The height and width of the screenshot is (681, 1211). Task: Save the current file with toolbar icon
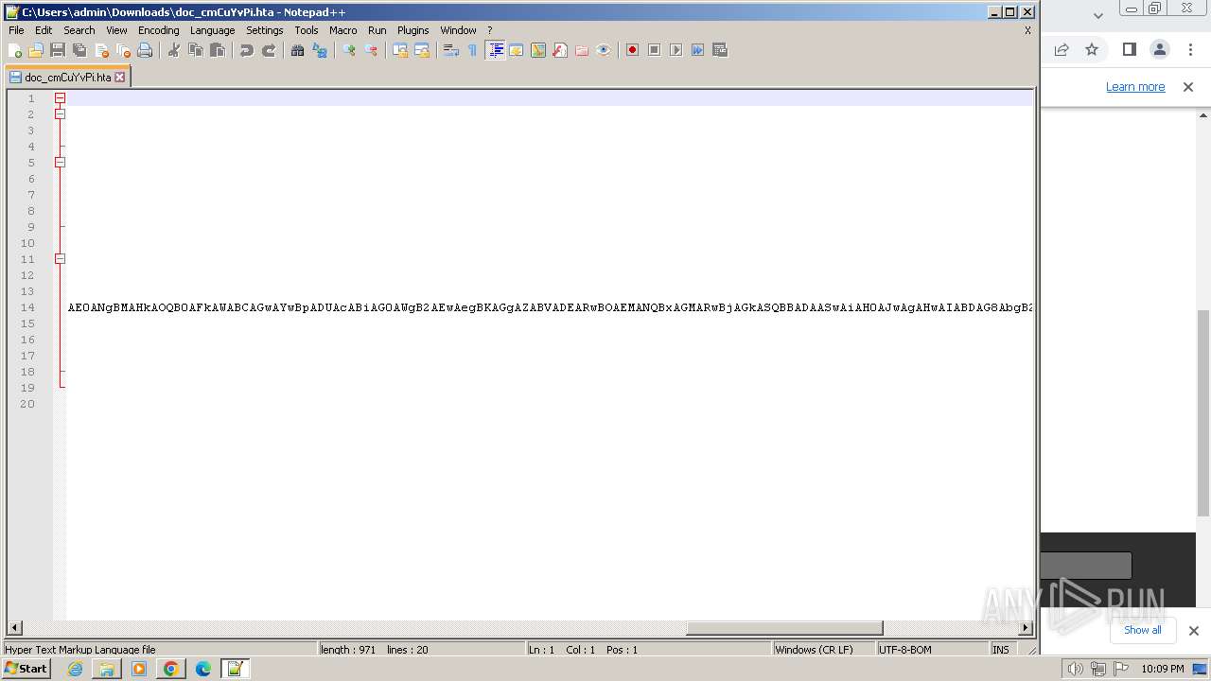[x=58, y=50]
